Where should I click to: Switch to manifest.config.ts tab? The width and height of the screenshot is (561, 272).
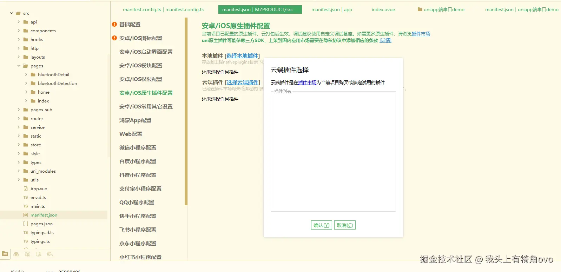tap(163, 9)
